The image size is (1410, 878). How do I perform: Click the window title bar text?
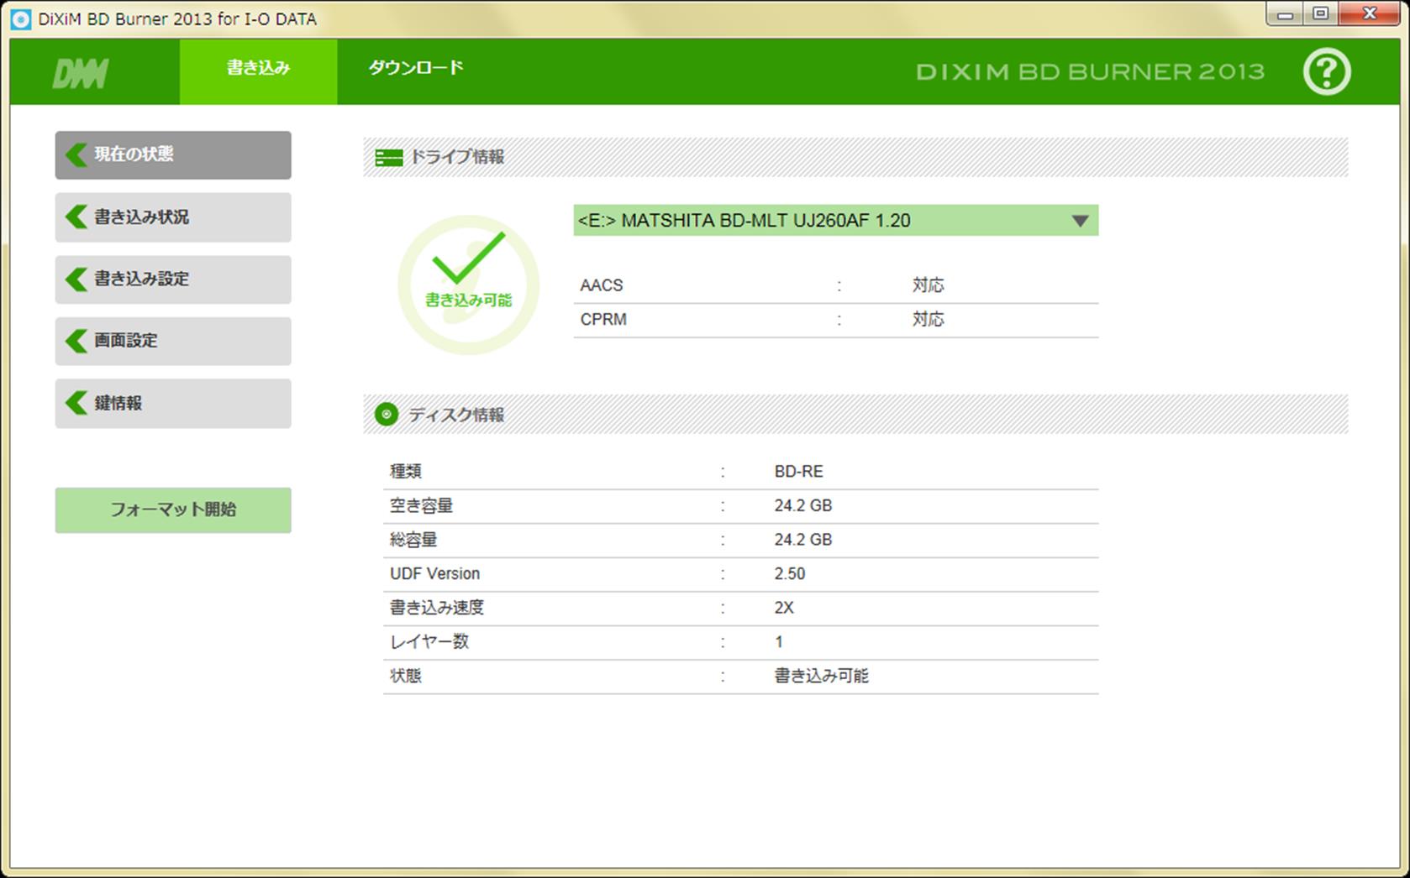(x=177, y=18)
